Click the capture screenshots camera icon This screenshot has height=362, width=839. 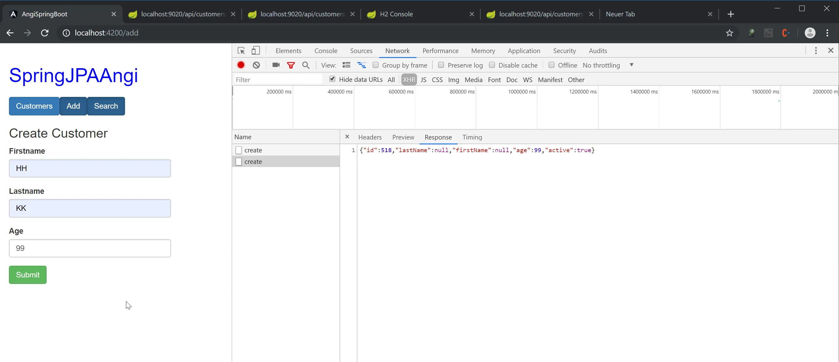click(x=276, y=65)
